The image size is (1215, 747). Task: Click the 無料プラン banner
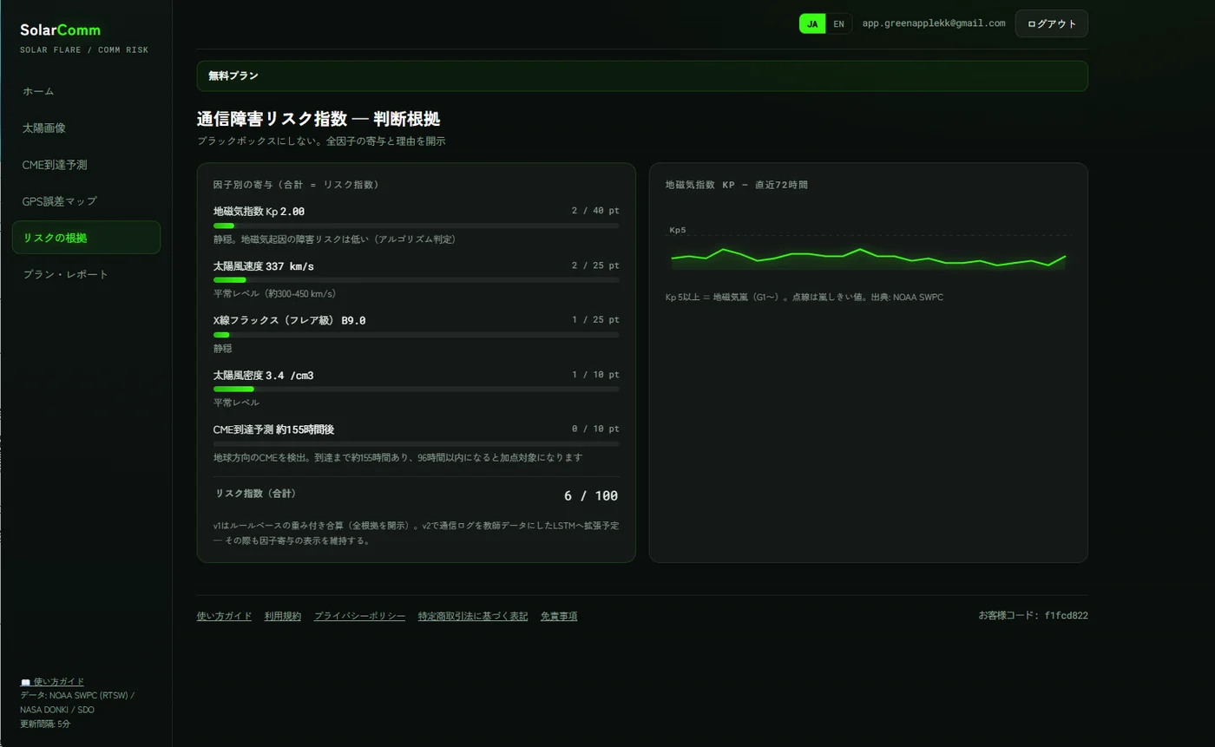tap(642, 75)
